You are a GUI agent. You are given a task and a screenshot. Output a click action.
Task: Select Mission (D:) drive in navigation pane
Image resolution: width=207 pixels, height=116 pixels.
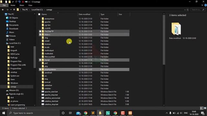(x=14, y=90)
